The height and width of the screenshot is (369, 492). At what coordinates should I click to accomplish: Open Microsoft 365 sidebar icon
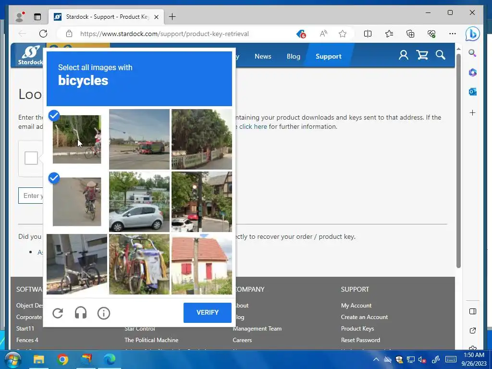[x=473, y=73]
